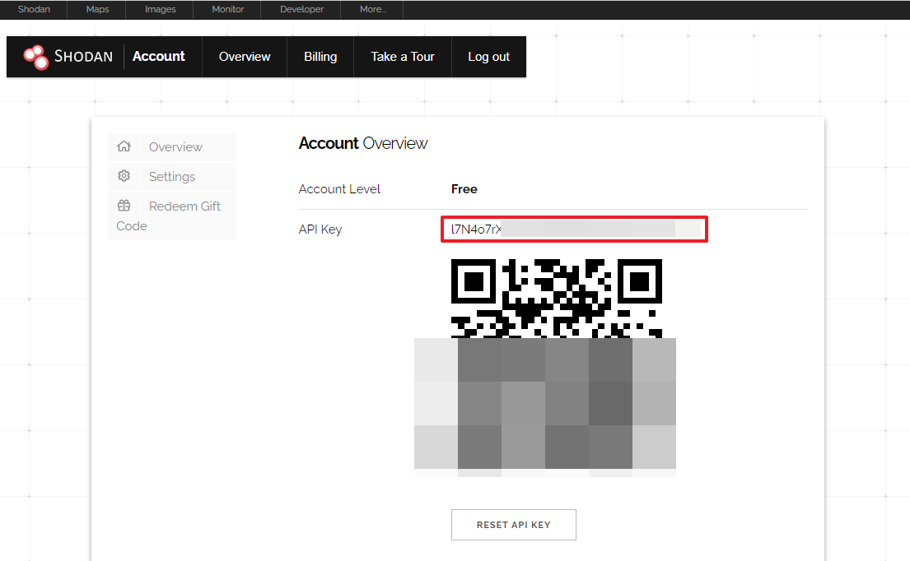Screen dimensions: 910x561
Task: Click the Account heading in navigation bar
Action: pyautogui.click(x=158, y=56)
